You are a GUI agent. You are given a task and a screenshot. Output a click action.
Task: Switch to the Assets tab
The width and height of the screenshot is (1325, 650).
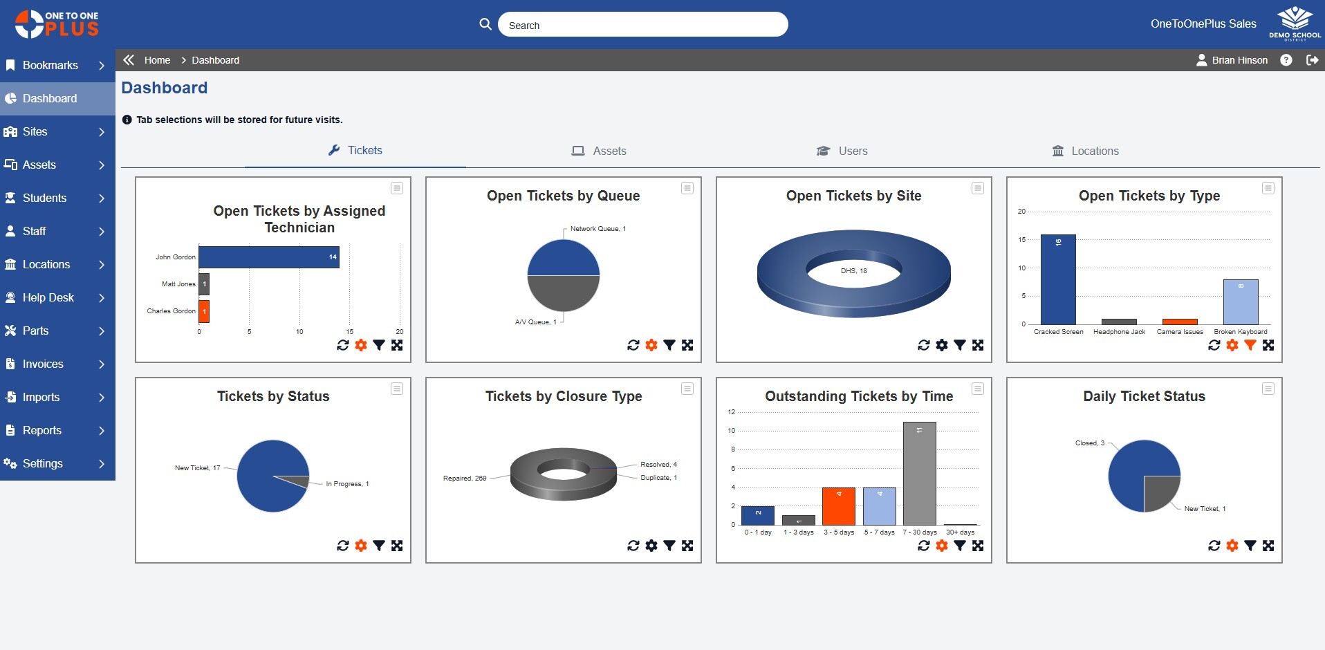pos(599,151)
